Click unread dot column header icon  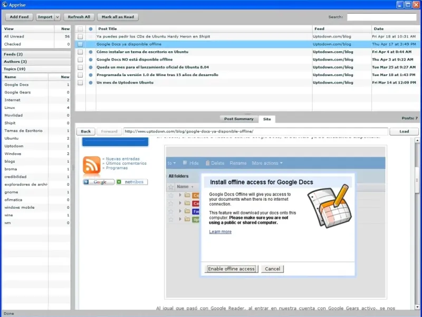(91, 29)
